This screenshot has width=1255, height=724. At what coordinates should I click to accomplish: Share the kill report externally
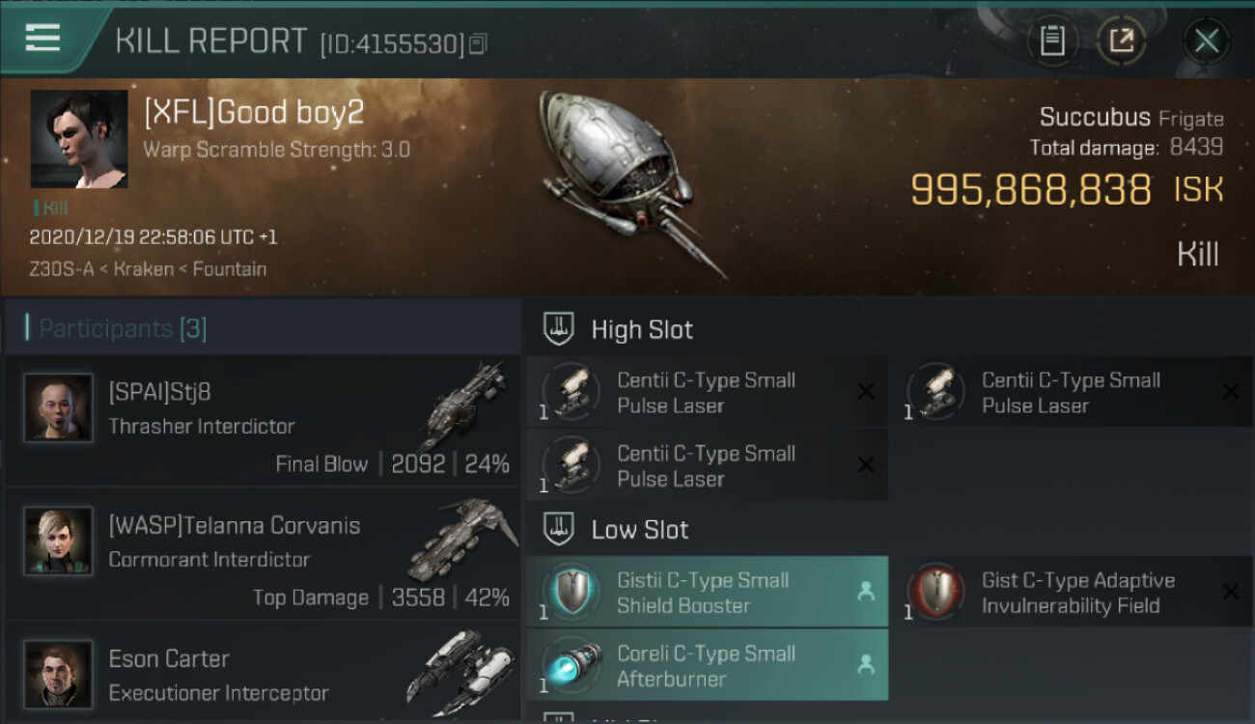pyautogui.click(x=1122, y=42)
